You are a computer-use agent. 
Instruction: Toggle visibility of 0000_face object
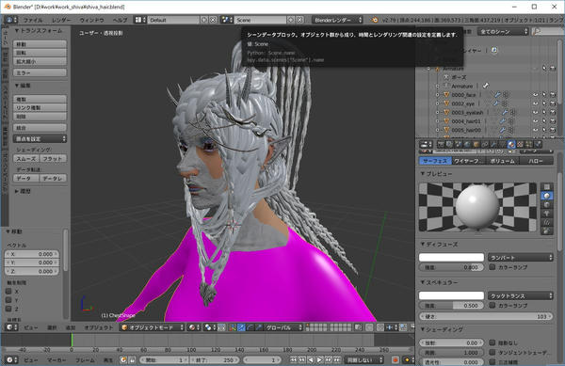[x=536, y=95]
